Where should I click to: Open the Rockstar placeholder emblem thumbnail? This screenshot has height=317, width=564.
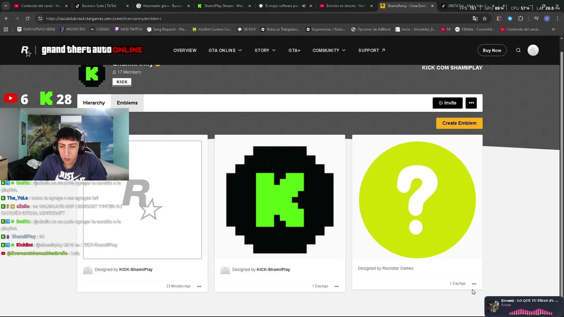coord(142,200)
